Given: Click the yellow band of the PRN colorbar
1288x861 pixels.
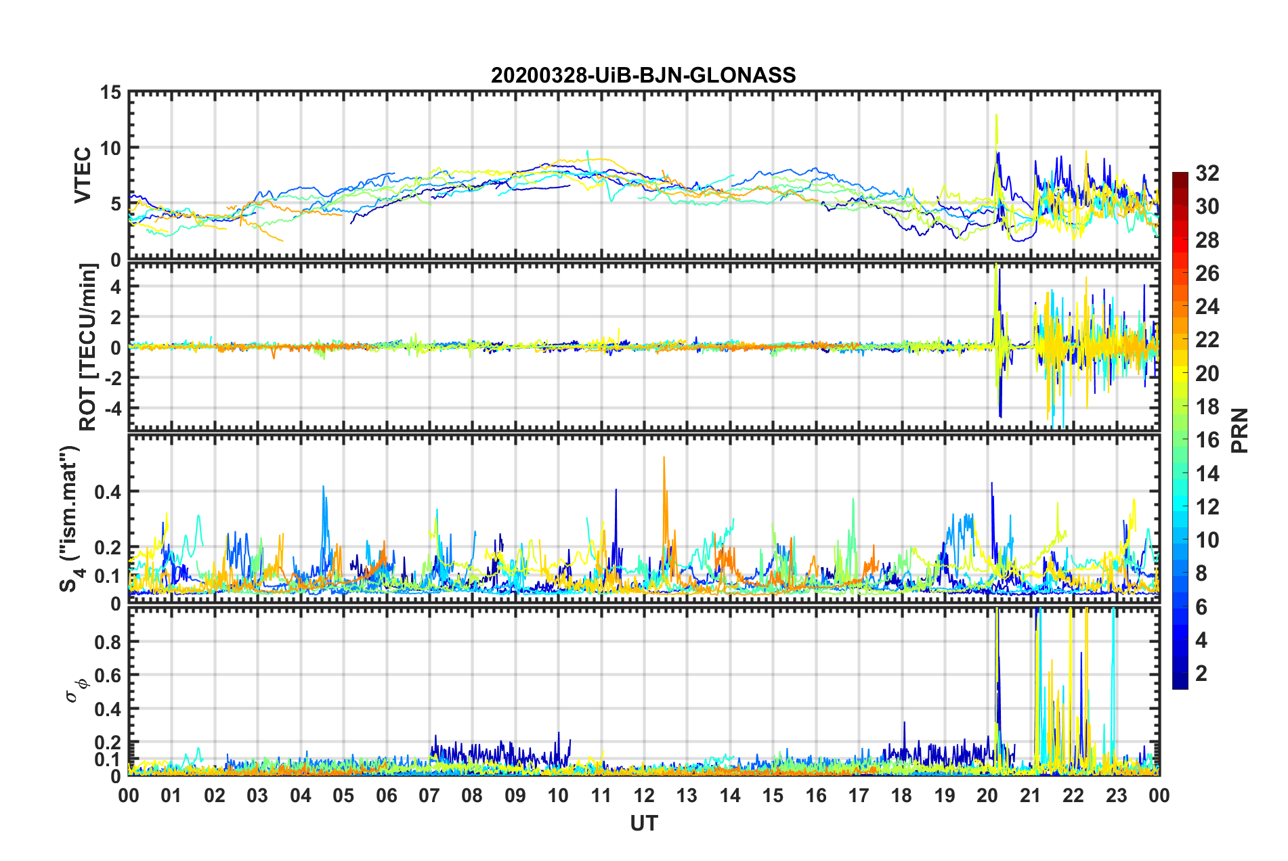Looking at the screenshot, I should [x=1180, y=374].
